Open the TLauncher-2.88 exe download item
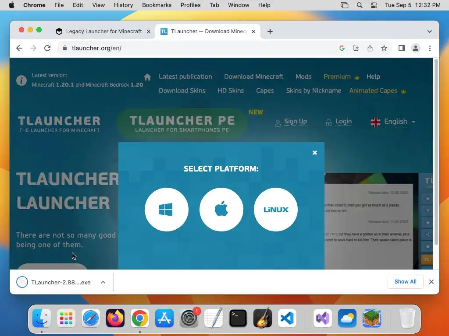The height and width of the screenshot is (336, 449). (54, 282)
